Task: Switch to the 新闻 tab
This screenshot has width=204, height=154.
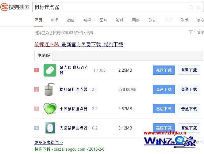Action: (x=55, y=20)
